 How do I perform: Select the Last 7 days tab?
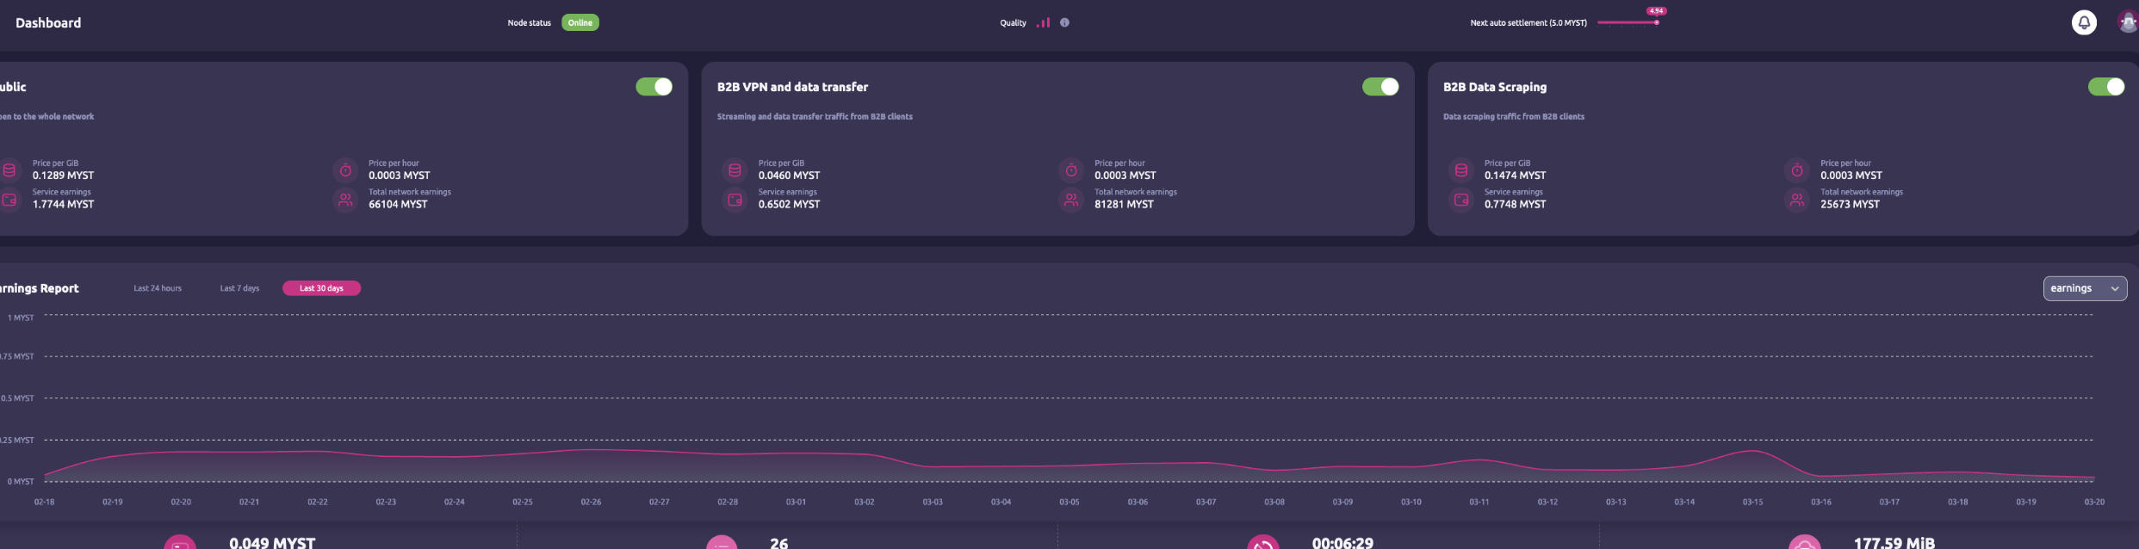point(239,288)
